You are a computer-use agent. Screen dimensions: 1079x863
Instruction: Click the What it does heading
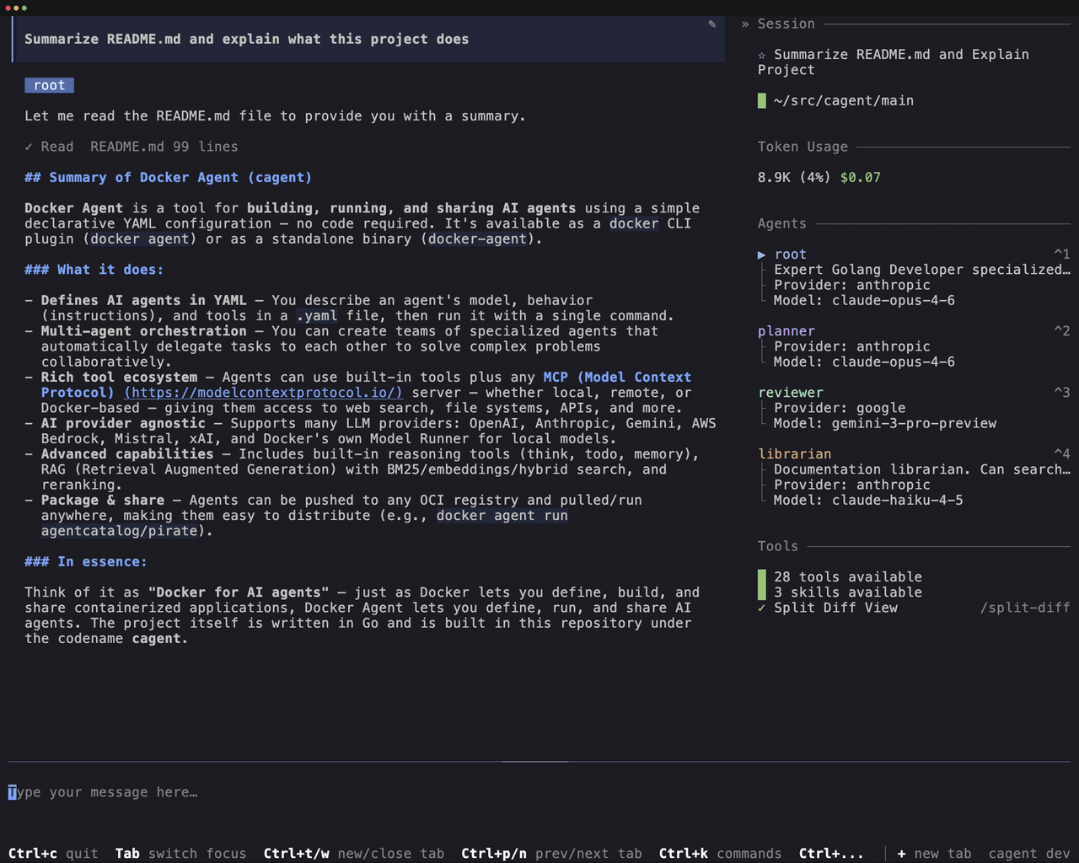(x=94, y=270)
